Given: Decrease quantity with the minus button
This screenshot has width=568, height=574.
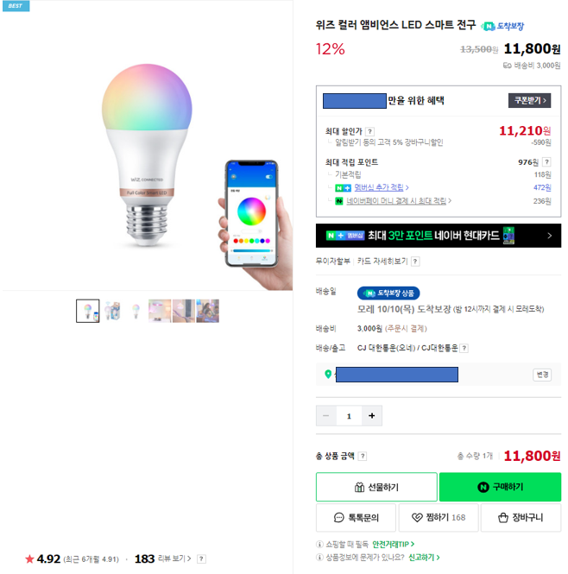Looking at the screenshot, I should click(326, 416).
